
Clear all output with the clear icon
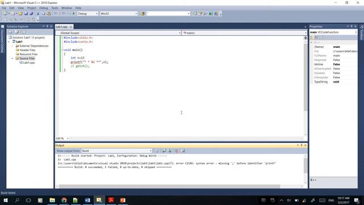pos(177,151)
